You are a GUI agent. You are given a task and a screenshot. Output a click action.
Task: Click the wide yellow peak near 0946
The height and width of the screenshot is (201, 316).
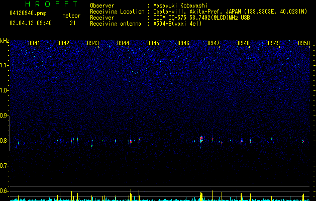pos(201,196)
